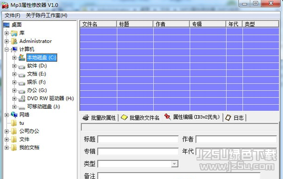Click the yellow batch rename tab icon

coord(124,117)
